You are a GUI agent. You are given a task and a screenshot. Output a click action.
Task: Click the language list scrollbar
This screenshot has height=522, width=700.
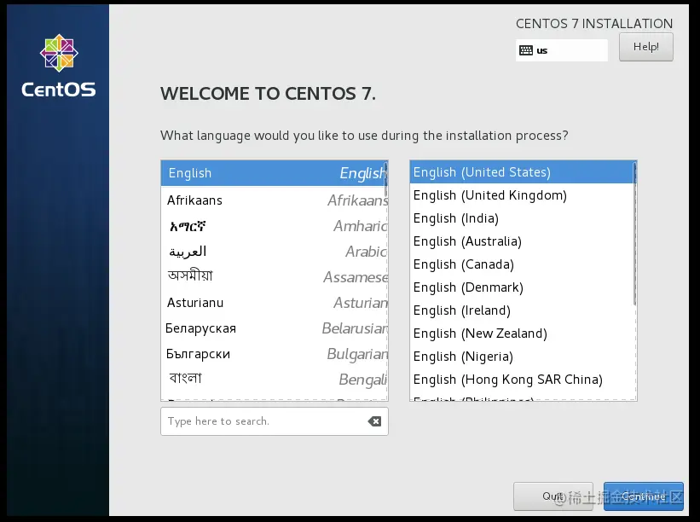point(385,179)
